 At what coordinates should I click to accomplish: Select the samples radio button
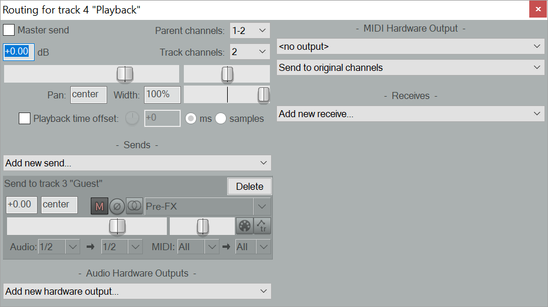[x=221, y=118]
